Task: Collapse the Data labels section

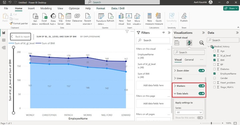Action: [175, 94]
